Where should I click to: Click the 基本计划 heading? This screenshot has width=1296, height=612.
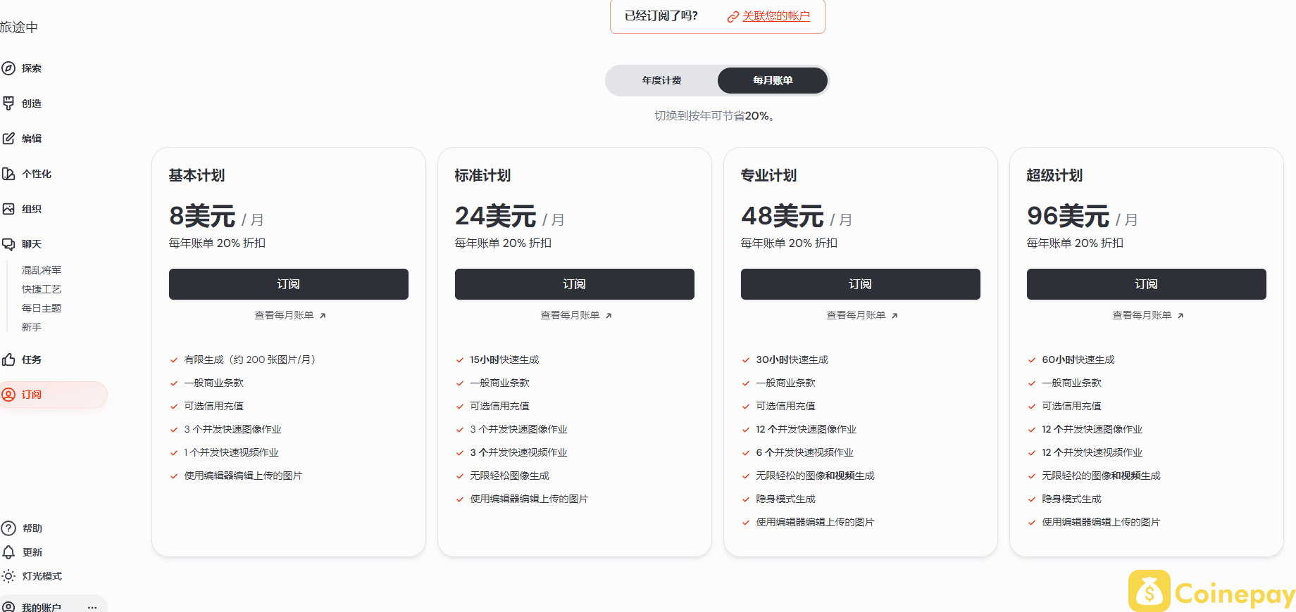point(197,175)
